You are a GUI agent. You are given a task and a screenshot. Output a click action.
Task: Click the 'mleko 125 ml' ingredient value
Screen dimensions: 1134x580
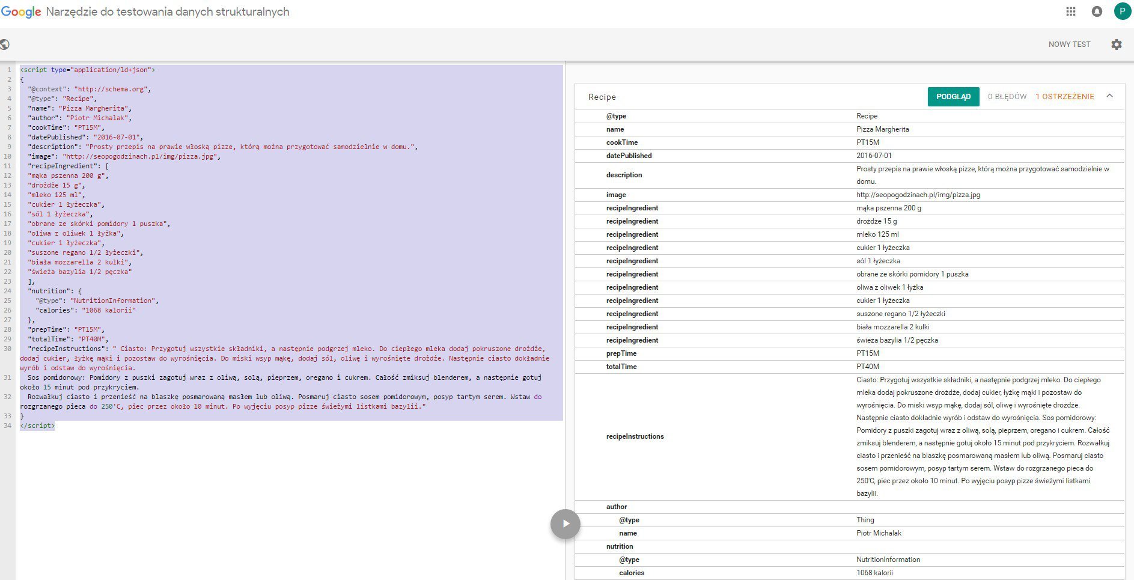(x=877, y=234)
